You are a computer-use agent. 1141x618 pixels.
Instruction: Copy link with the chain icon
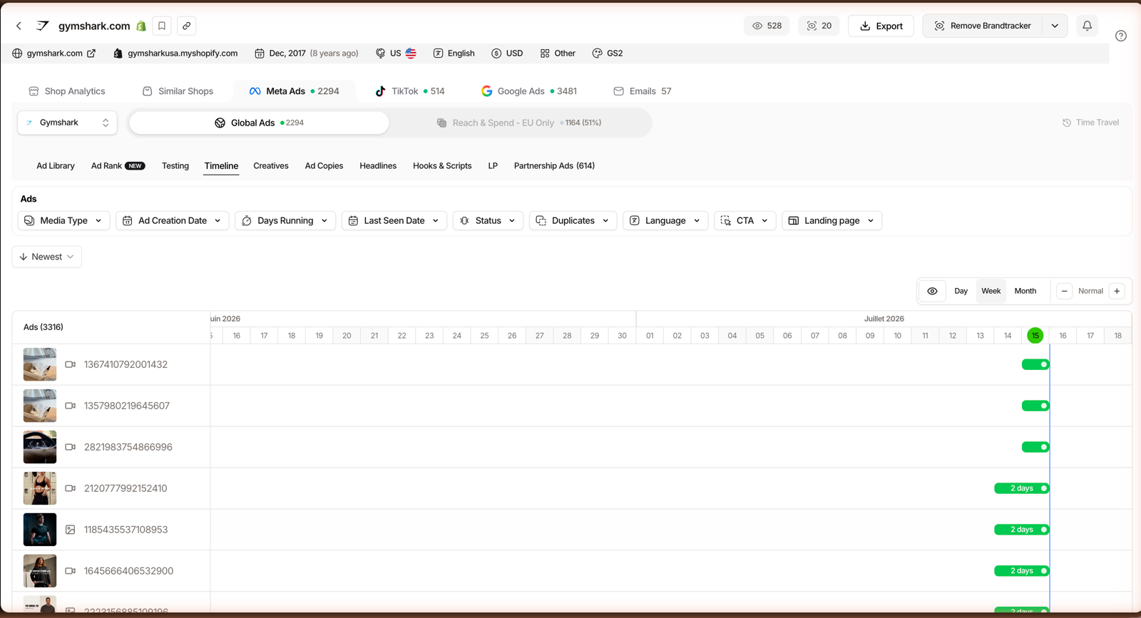[187, 26]
